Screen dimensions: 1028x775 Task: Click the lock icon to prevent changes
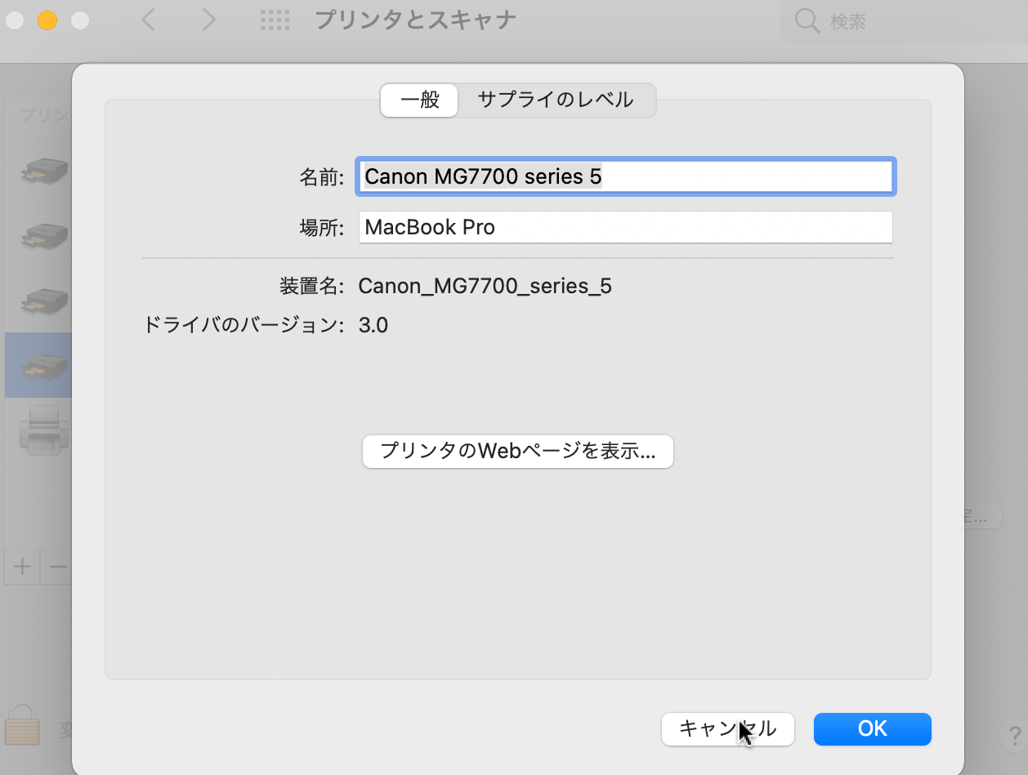[x=22, y=724]
